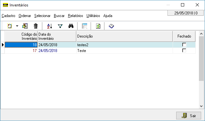Select inventory code cell 18
The image size is (205, 121).
[x=21, y=45]
